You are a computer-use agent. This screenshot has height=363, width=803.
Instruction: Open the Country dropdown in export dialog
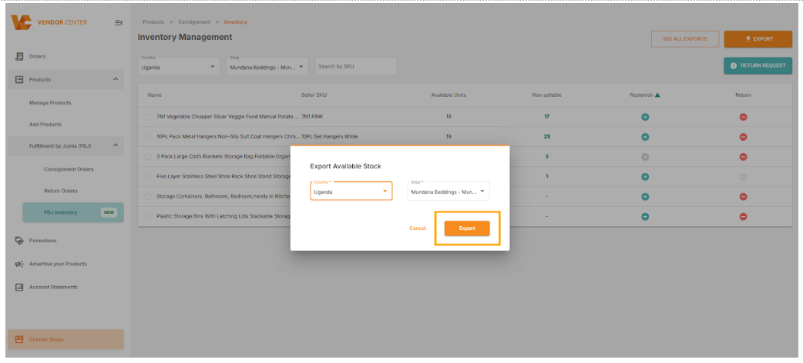click(x=351, y=191)
